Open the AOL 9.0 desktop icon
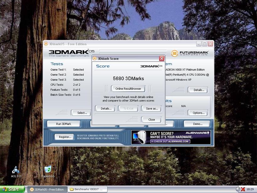Image resolution: width=257 pixels, height=193 pixels. click(16, 172)
